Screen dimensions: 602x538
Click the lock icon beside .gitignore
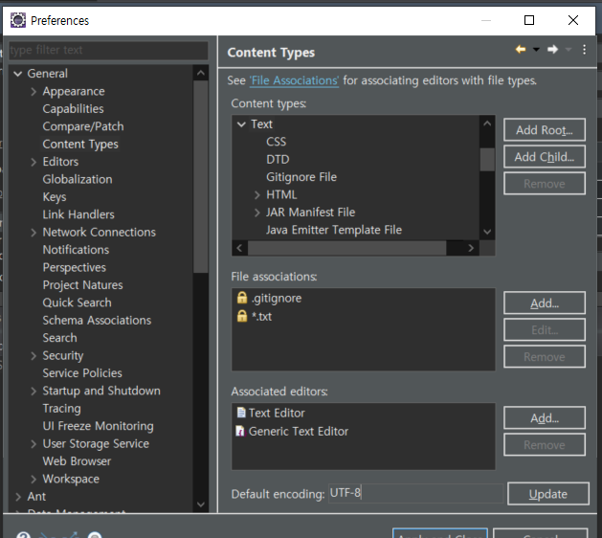(x=242, y=298)
